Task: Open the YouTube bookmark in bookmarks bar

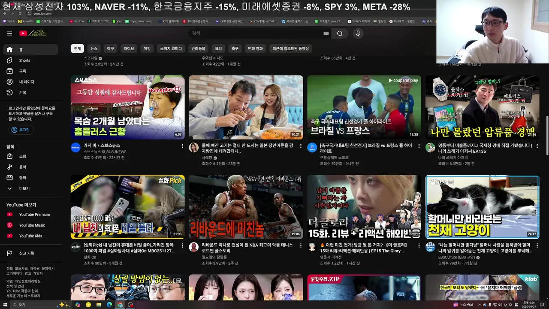Action: 76,21
